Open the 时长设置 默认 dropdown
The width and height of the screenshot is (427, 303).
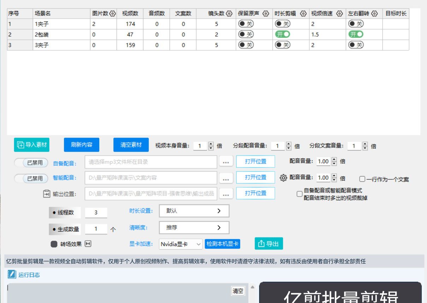(194, 211)
